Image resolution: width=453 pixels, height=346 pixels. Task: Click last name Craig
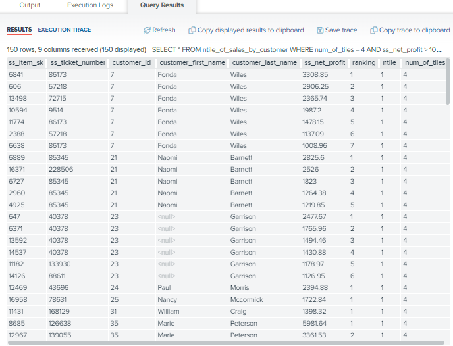pyautogui.click(x=238, y=311)
